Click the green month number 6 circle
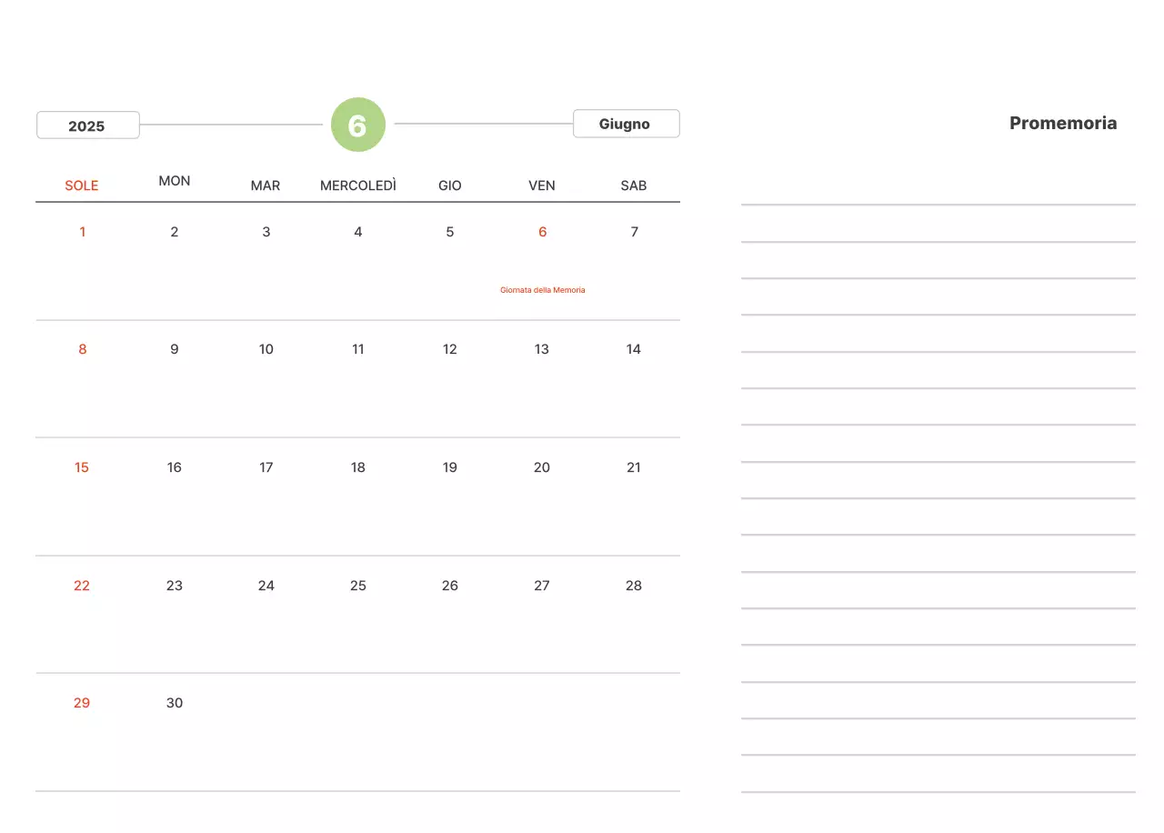Viewport: 1164px width, 833px height. coord(358,125)
